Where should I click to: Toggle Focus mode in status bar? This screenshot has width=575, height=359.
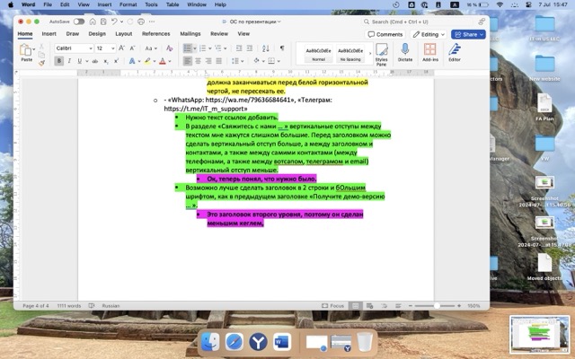pyautogui.click(x=337, y=305)
